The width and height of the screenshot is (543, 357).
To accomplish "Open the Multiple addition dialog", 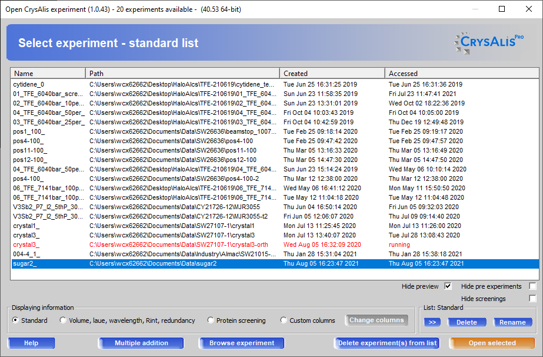I will coord(141,343).
